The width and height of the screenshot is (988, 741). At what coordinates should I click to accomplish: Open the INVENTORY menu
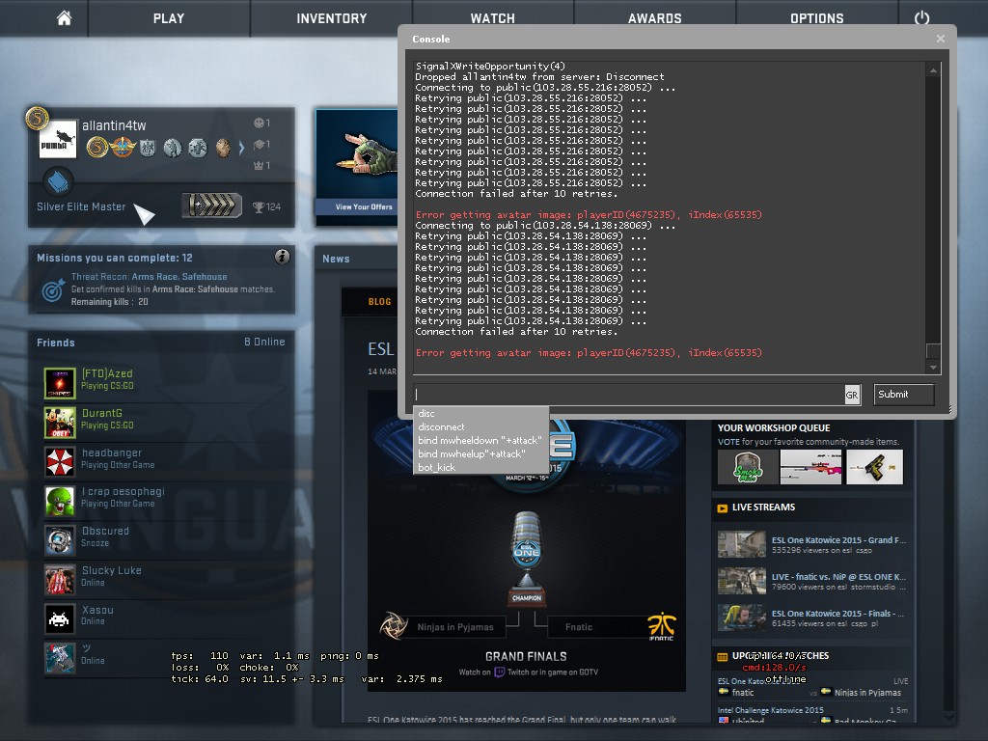[332, 18]
